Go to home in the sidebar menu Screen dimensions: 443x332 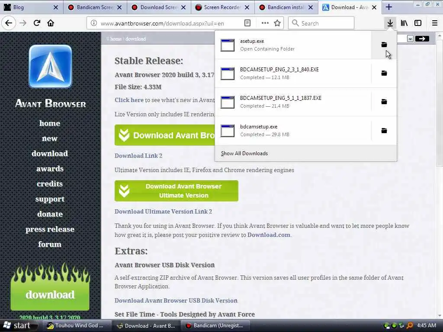click(x=50, y=123)
